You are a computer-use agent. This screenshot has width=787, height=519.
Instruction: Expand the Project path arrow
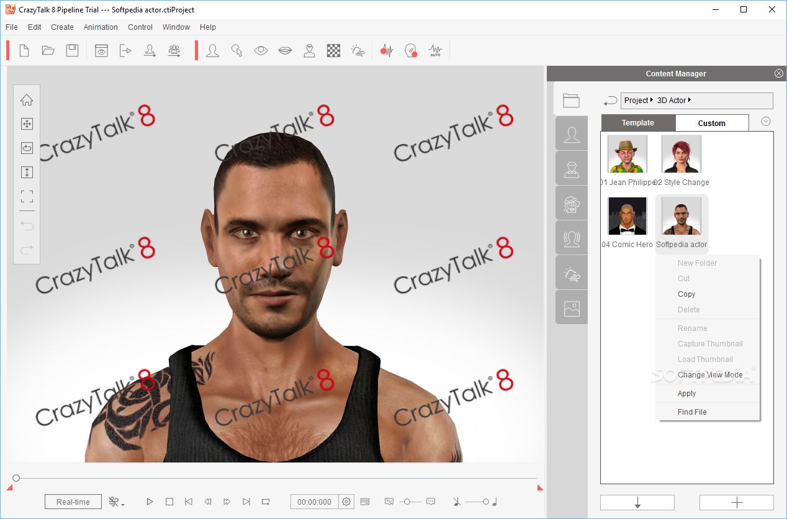tap(652, 100)
